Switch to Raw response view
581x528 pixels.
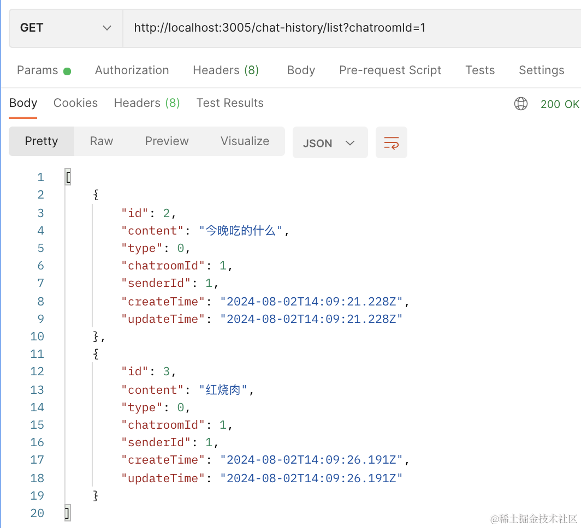[x=102, y=141]
